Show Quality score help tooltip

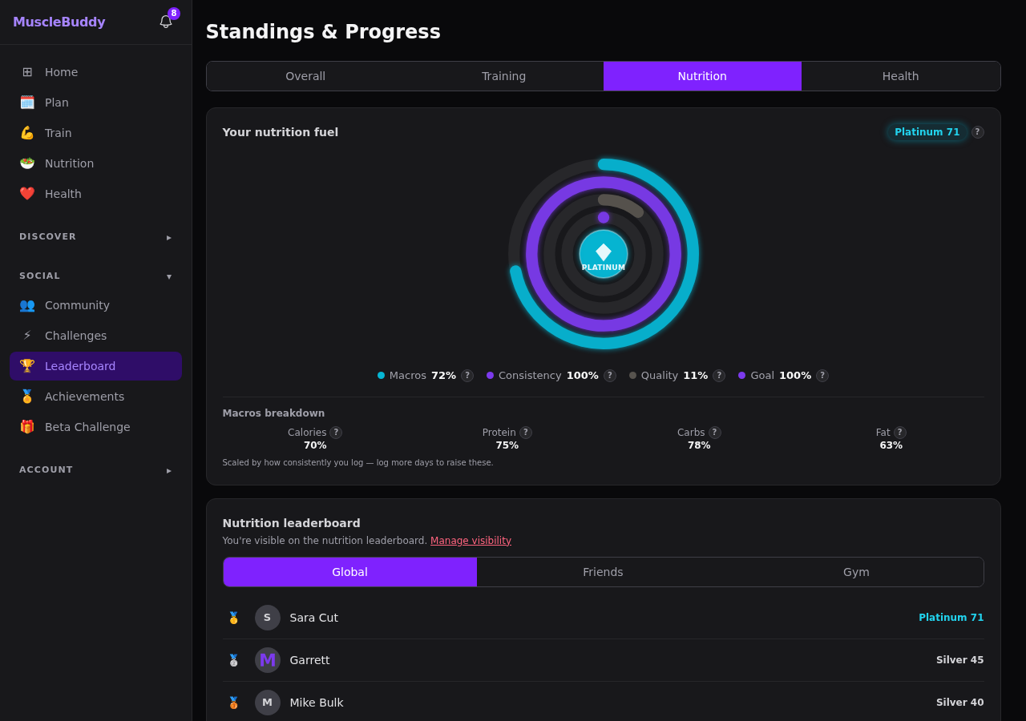(x=719, y=376)
